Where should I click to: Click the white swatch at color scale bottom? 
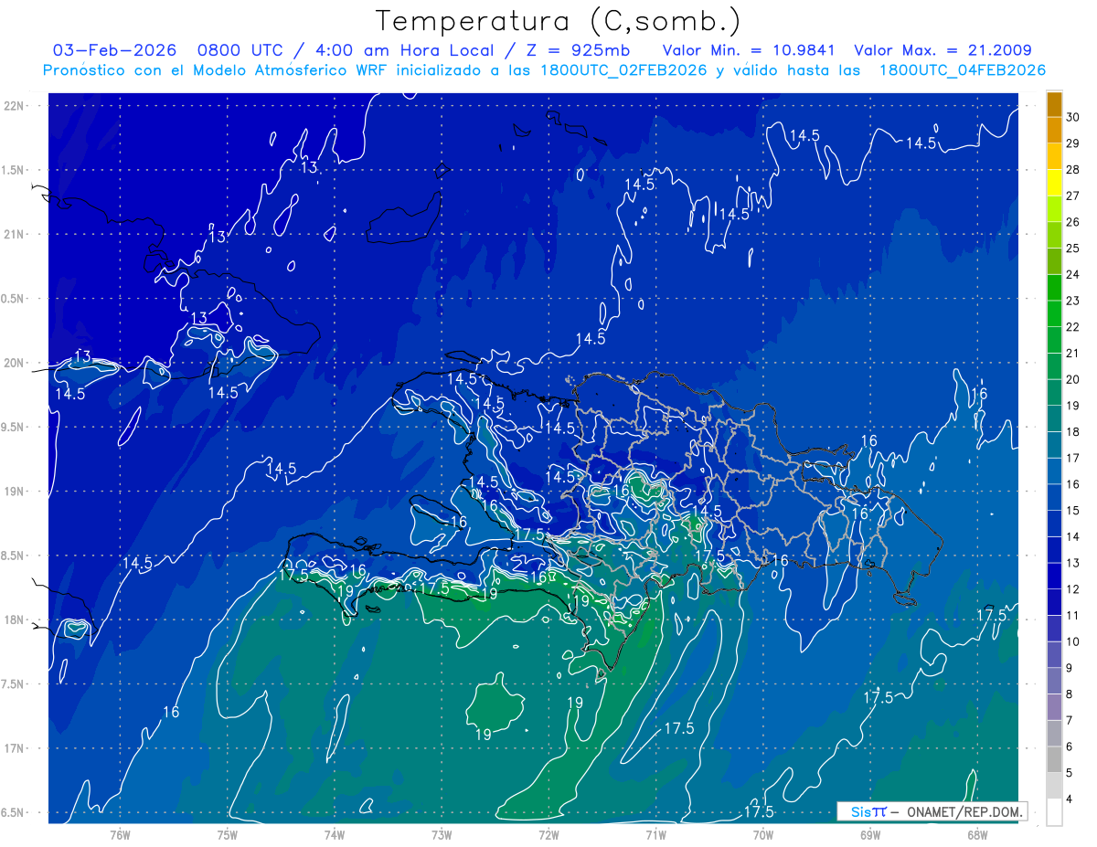1054,812
